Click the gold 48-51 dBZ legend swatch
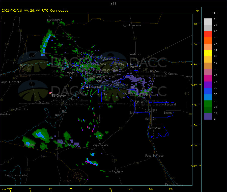 click(208, 59)
